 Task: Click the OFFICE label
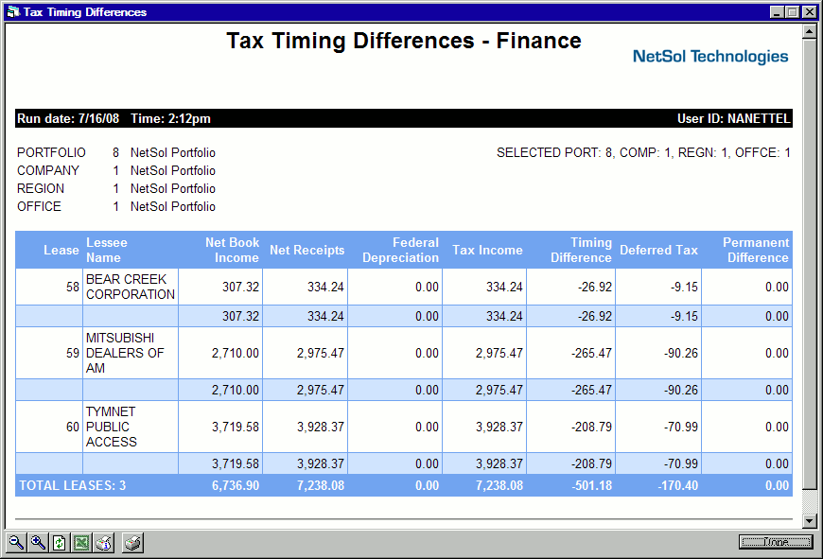pos(40,206)
